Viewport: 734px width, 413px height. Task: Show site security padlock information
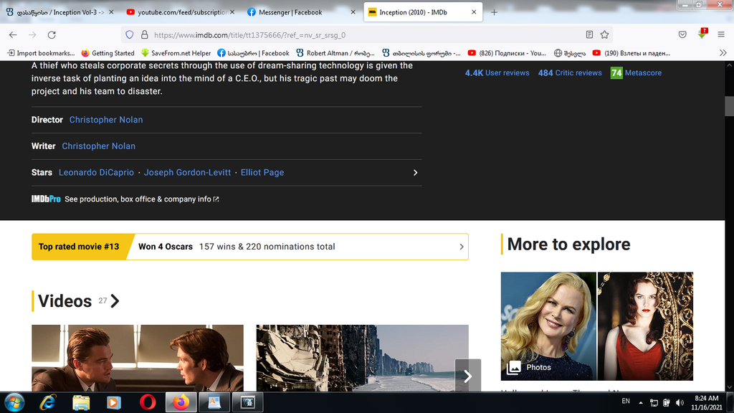coord(145,34)
